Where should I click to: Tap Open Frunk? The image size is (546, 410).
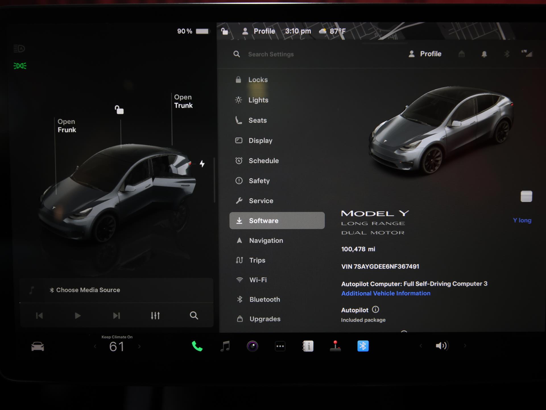67,125
